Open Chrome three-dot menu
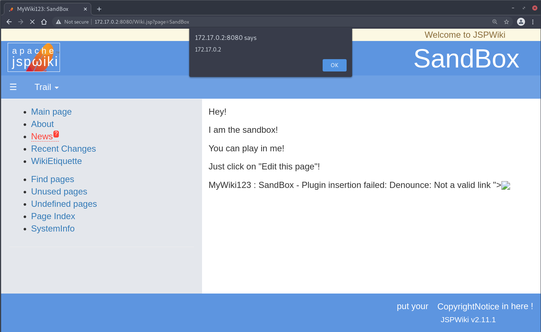The height and width of the screenshot is (332, 541). (533, 22)
